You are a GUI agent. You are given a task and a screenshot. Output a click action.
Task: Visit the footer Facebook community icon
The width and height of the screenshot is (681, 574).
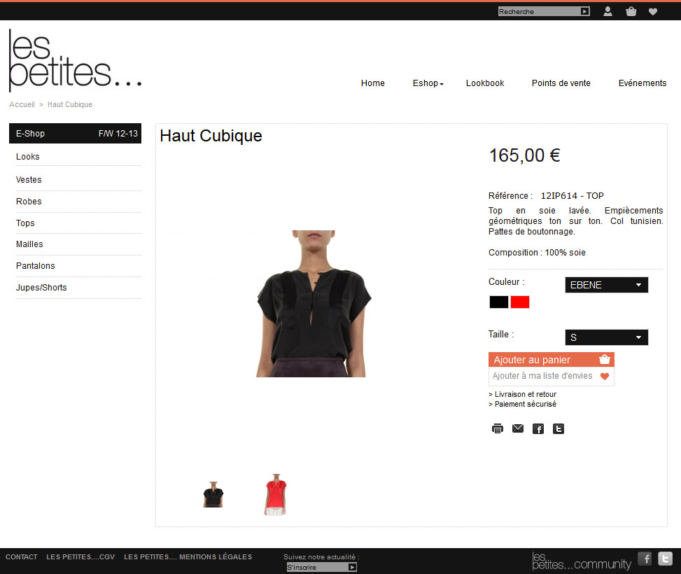tap(645, 559)
